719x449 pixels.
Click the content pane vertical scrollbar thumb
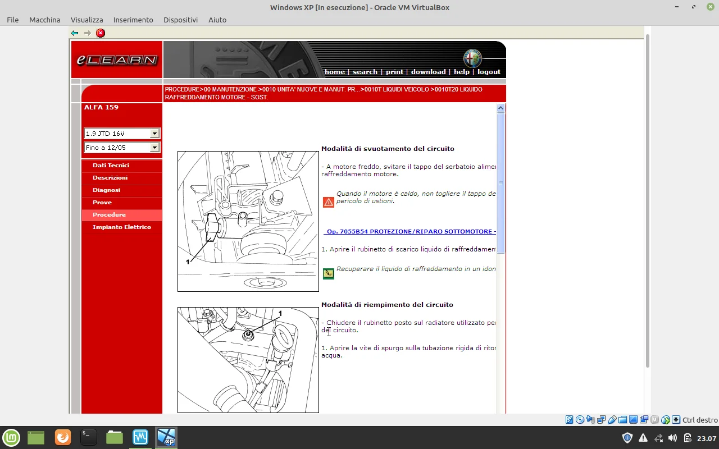(x=501, y=183)
